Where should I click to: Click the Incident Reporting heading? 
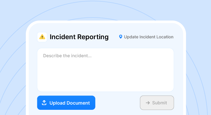coord(79,37)
